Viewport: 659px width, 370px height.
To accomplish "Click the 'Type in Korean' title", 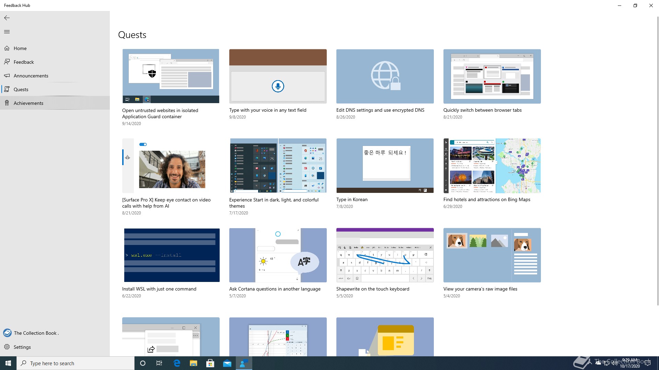I will coord(352,199).
